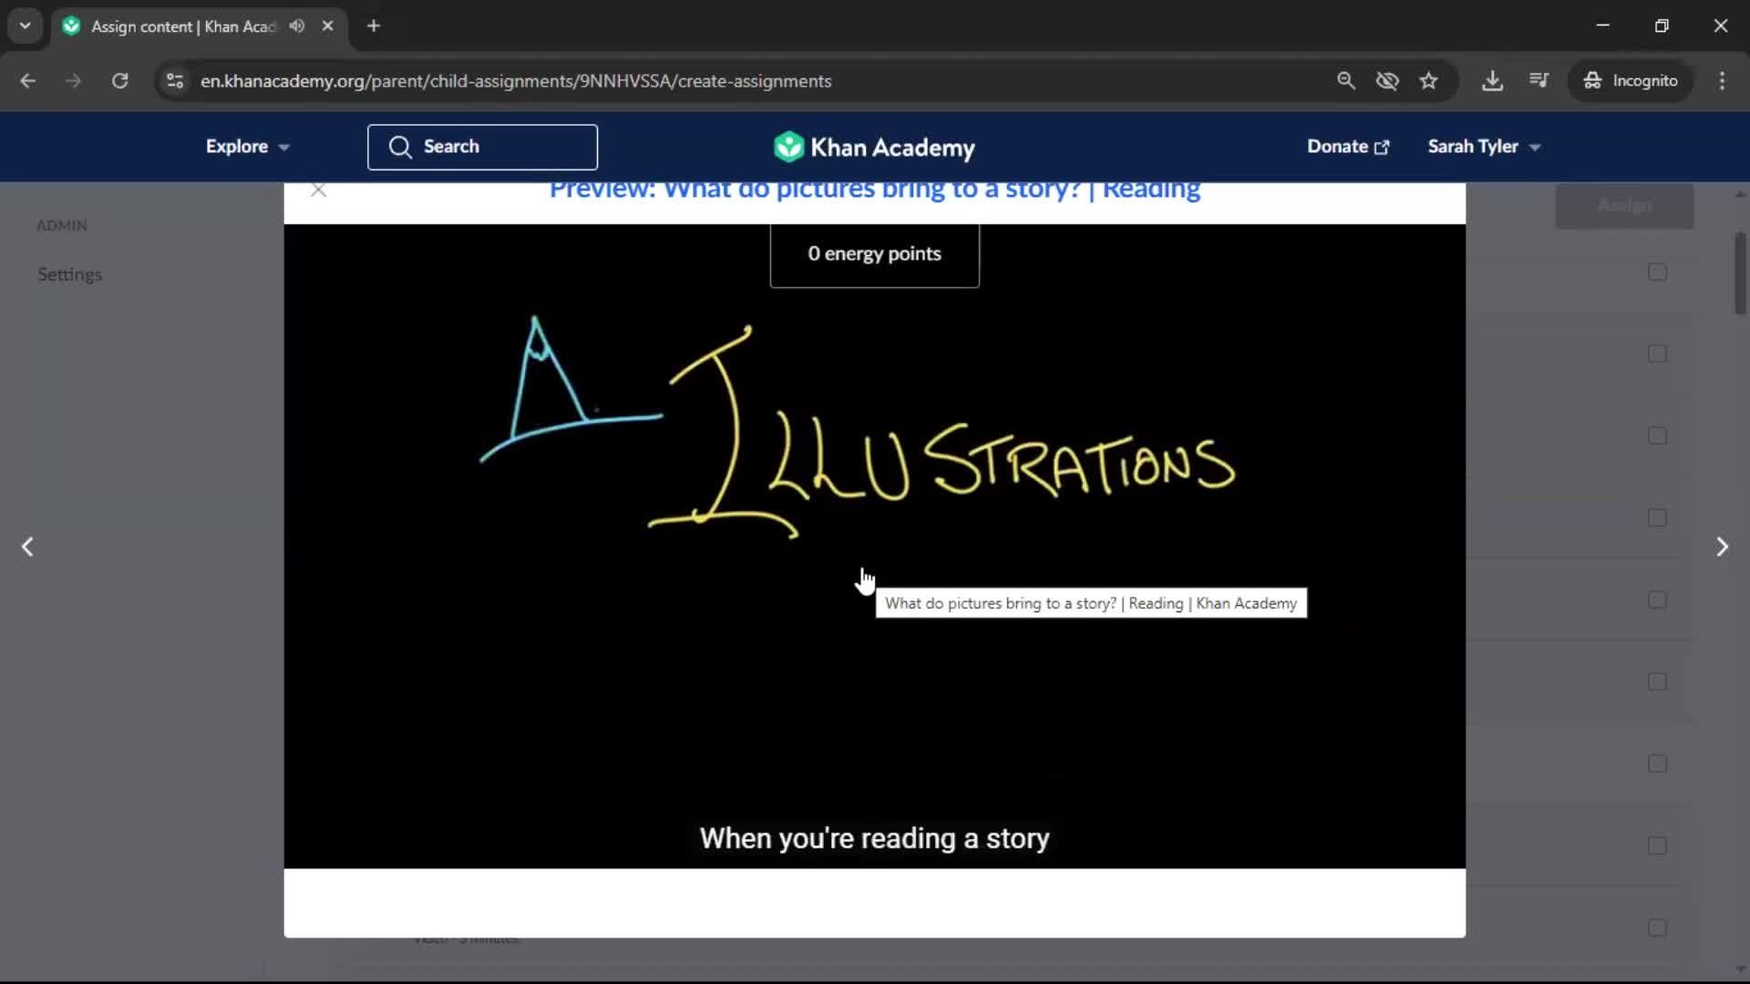Open the browser zoom indicator

[1346, 81]
